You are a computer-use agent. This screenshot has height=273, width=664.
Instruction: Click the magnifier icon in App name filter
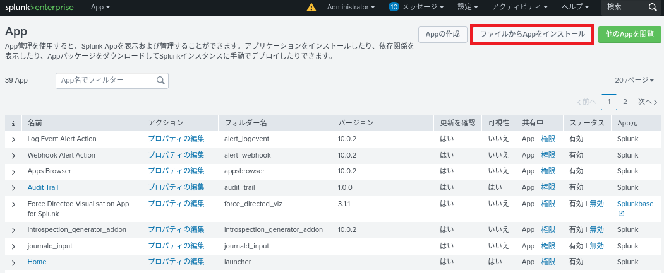(160, 81)
